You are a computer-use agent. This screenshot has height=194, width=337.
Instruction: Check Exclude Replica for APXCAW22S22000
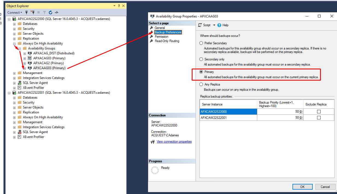click(319, 112)
